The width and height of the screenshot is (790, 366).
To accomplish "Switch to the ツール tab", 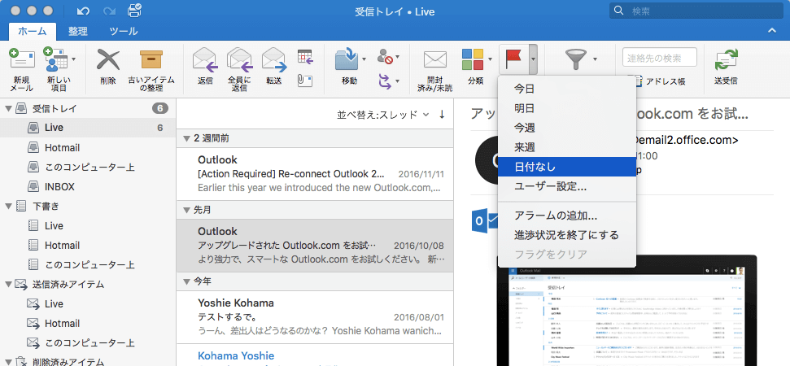I will [x=124, y=31].
